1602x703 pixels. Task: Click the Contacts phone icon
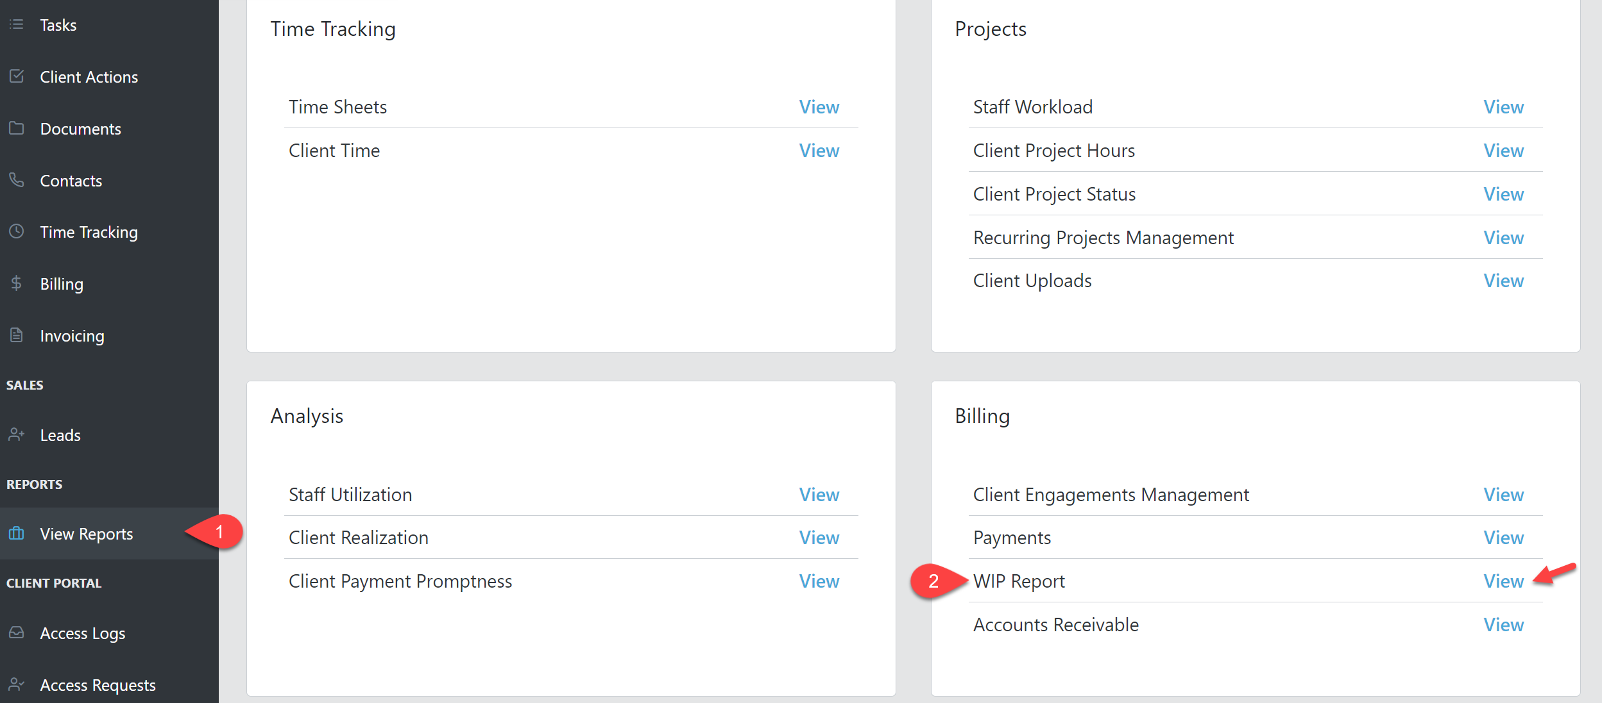click(16, 180)
